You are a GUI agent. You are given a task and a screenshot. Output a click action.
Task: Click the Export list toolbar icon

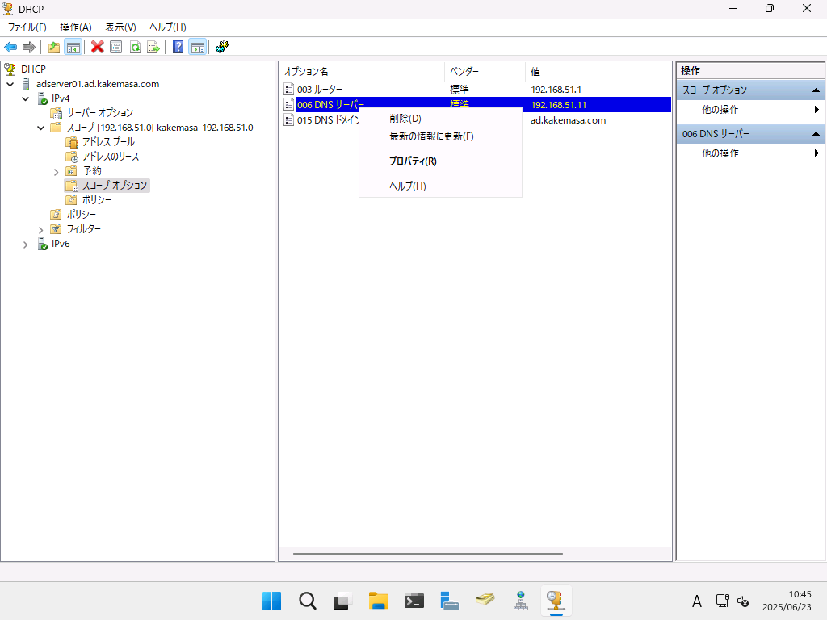153,48
